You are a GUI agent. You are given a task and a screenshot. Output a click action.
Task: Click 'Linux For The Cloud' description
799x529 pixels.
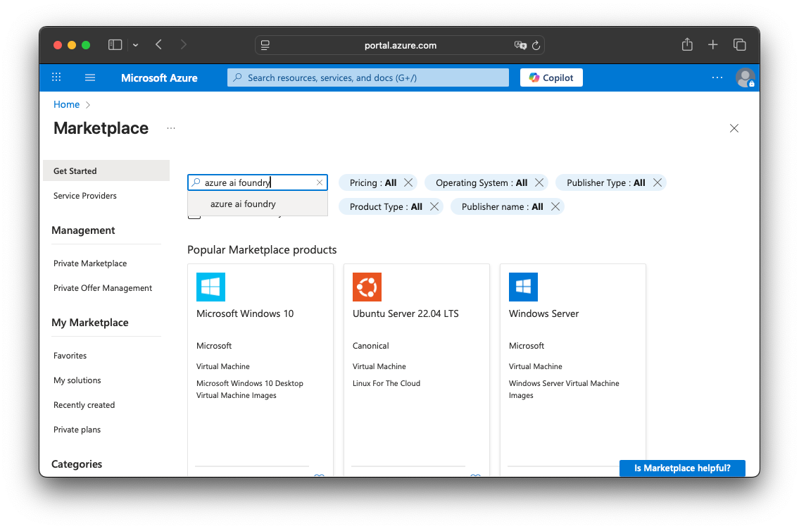tap(386, 383)
